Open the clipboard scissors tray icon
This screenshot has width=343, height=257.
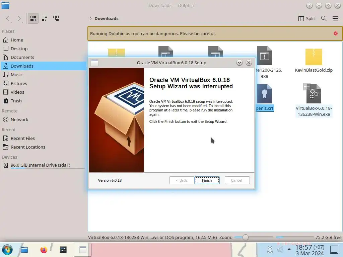coord(270,250)
